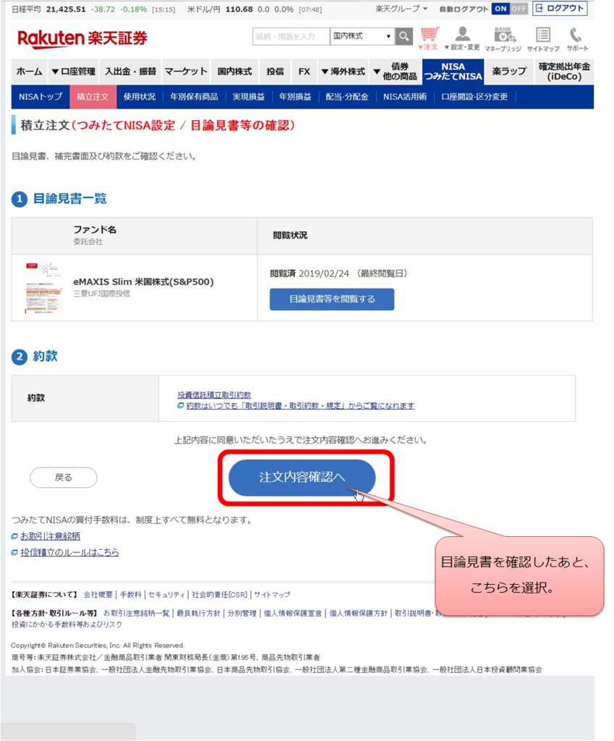Open the サイトマップ icon
This screenshot has width=614, height=741.
click(543, 39)
